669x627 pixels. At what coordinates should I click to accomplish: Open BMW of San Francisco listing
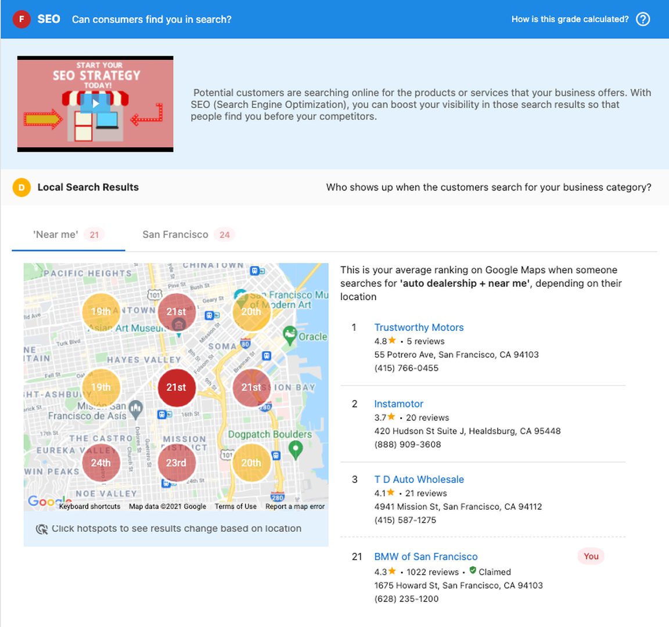pyautogui.click(x=426, y=557)
